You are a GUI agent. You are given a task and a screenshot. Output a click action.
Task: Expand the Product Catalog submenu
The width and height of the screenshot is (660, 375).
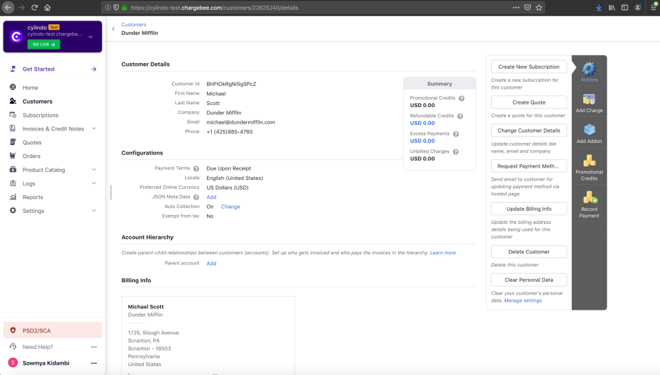click(94, 170)
